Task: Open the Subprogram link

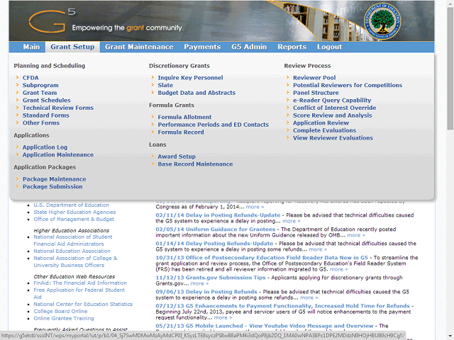Action: point(40,85)
